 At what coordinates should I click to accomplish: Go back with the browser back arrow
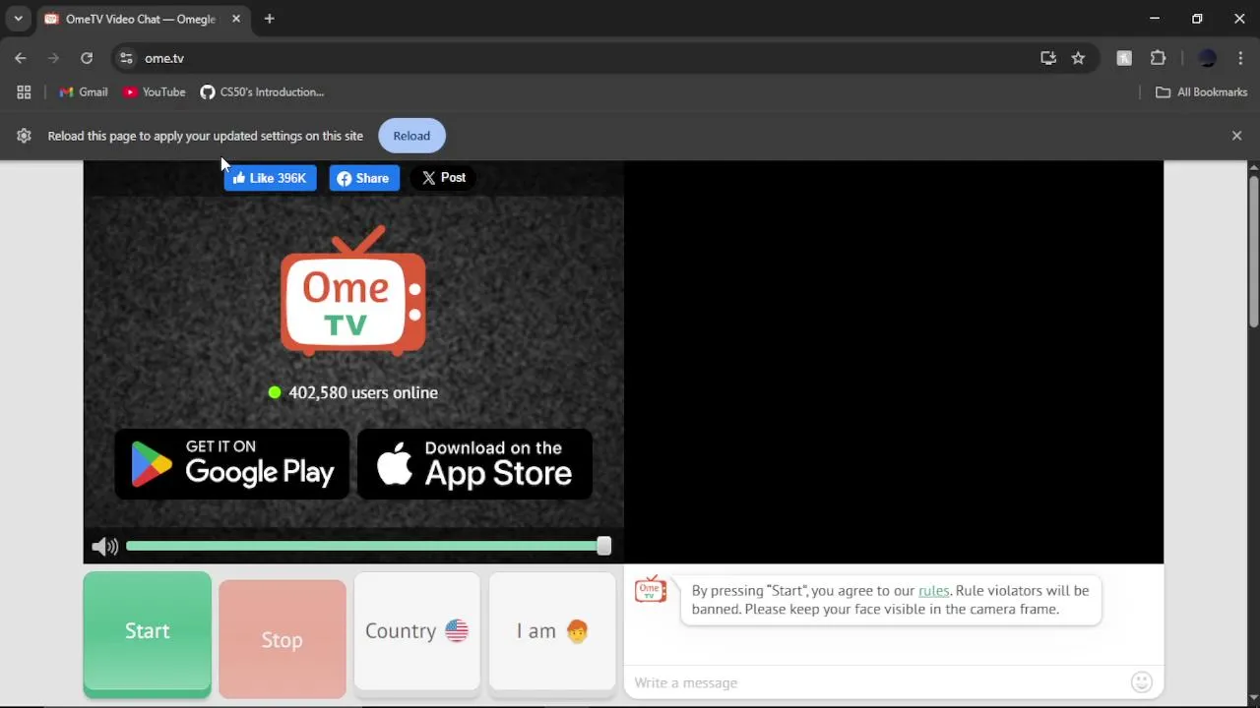pyautogui.click(x=21, y=58)
